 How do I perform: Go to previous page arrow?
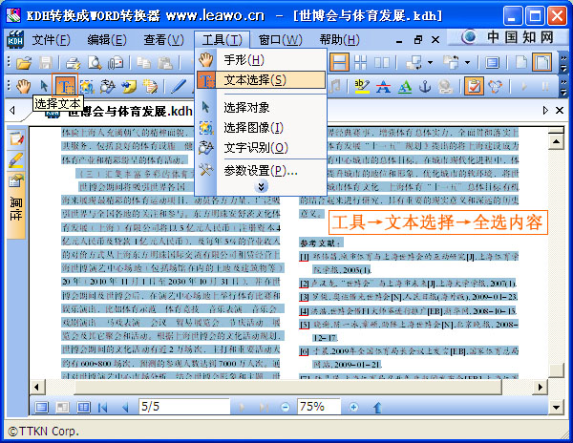click(x=125, y=407)
